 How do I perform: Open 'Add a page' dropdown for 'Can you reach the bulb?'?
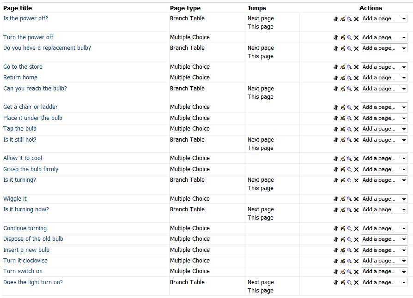tap(384, 89)
